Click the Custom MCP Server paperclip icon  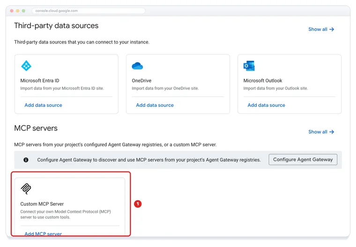pyautogui.click(x=26, y=189)
